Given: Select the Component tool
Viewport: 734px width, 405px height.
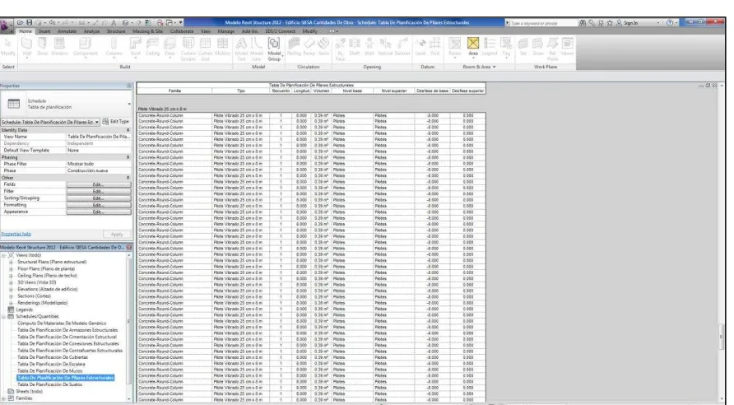Looking at the screenshot, I should 85,47.
